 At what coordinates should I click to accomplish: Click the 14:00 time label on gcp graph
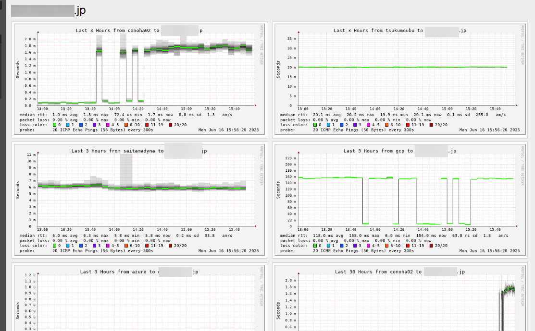click(375, 230)
